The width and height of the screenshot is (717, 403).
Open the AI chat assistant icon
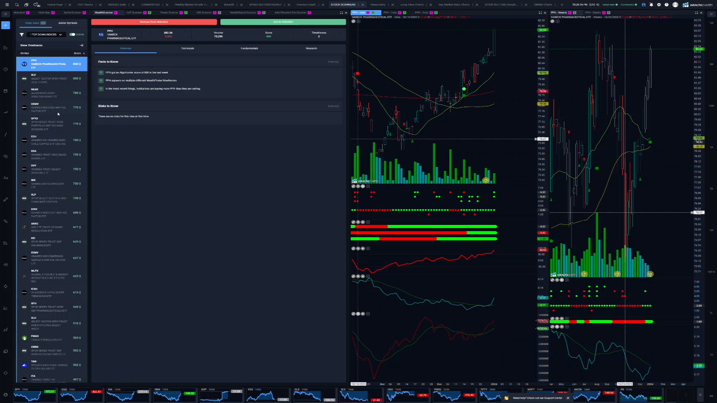pos(37,5)
